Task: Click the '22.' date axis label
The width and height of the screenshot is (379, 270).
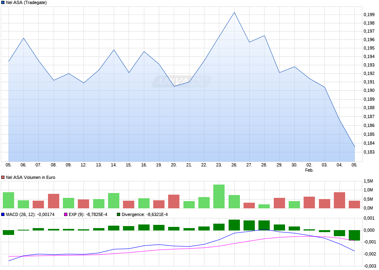Action: pos(204,165)
